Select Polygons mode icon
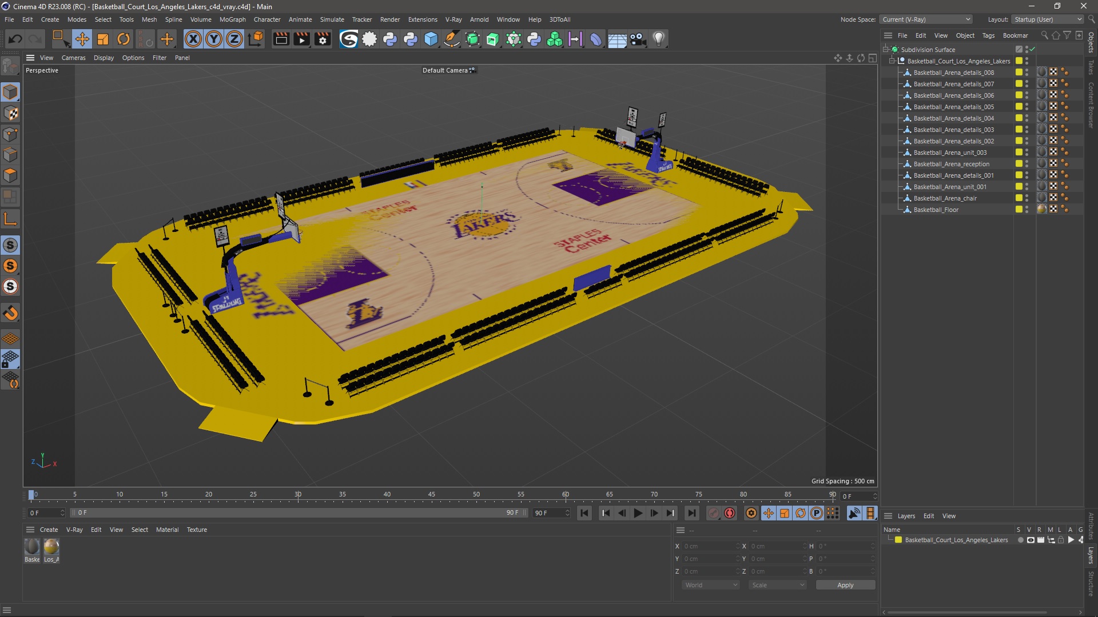Viewport: 1098px width, 617px height. tap(11, 175)
